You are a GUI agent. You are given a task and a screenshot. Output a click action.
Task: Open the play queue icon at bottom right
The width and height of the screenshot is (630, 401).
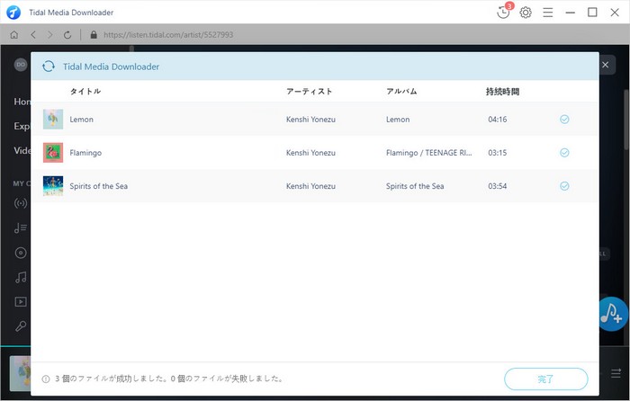click(616, 373)
